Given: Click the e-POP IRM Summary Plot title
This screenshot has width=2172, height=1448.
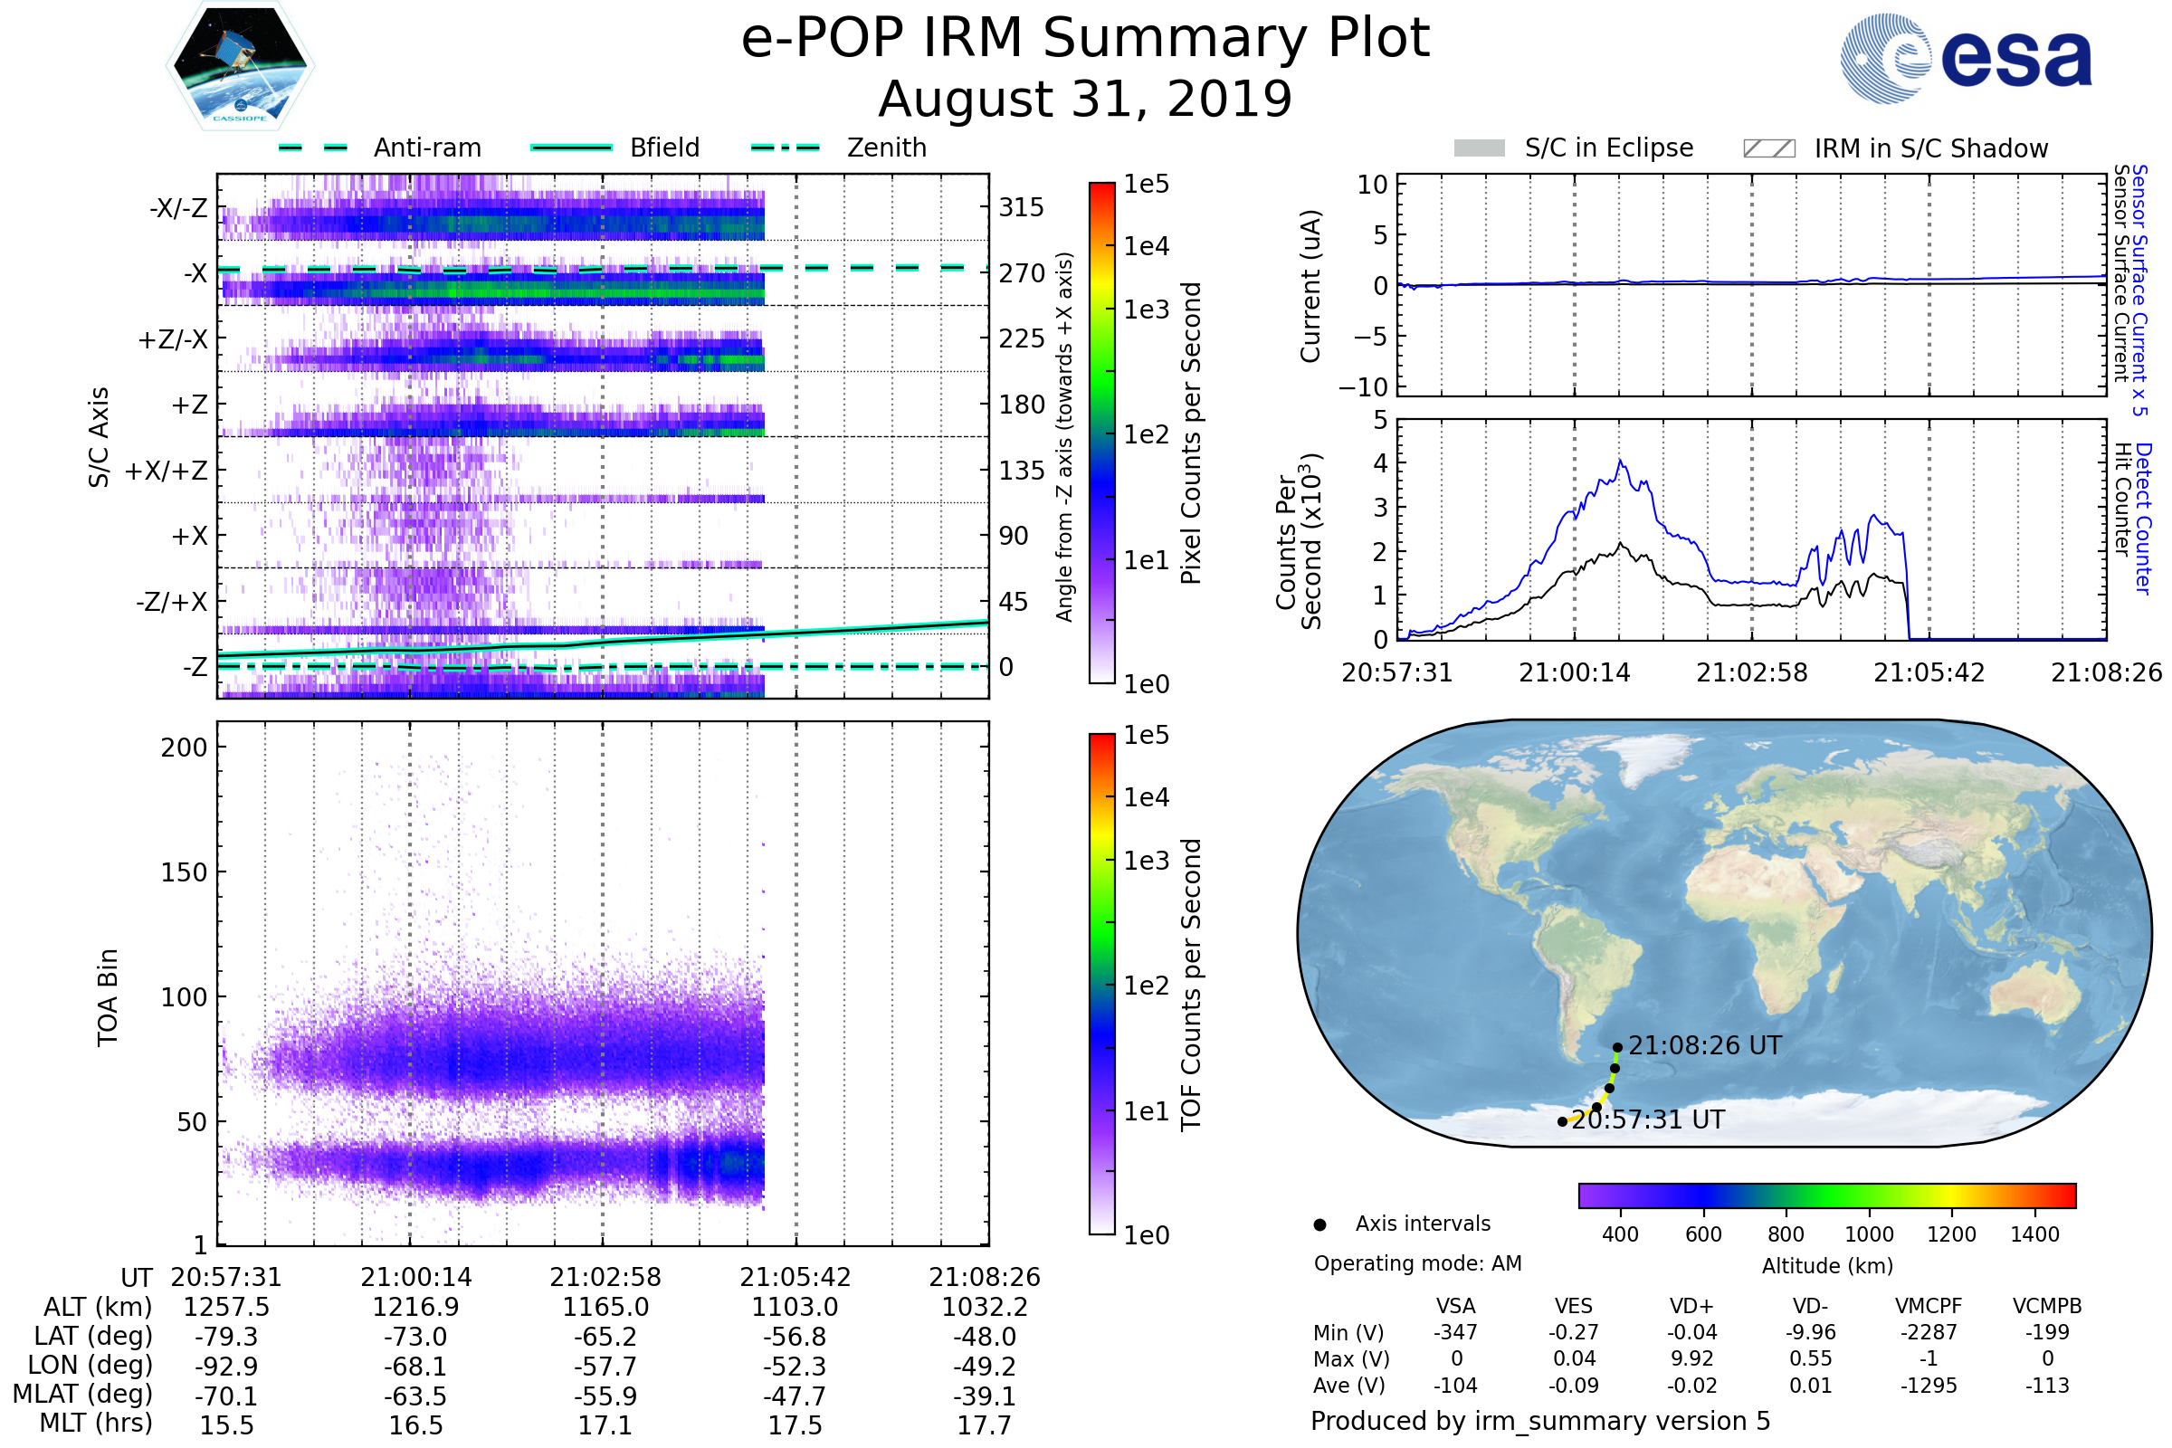Looking at the screenshot, I should [x=1085, y=39].
